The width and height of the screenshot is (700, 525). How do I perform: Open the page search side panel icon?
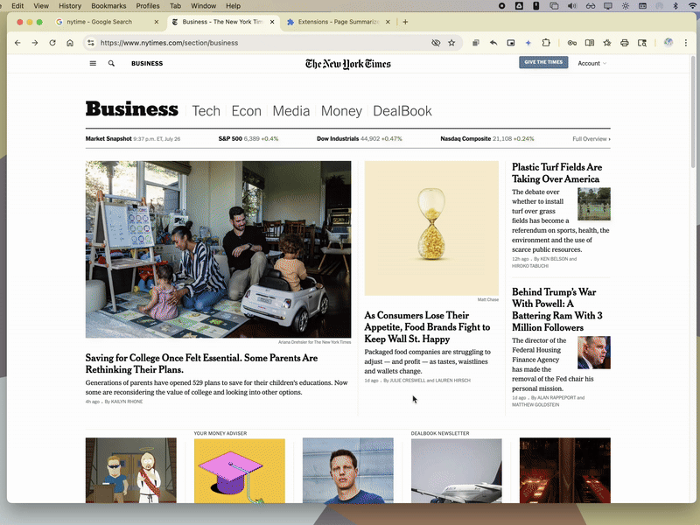tap(642, 43)
